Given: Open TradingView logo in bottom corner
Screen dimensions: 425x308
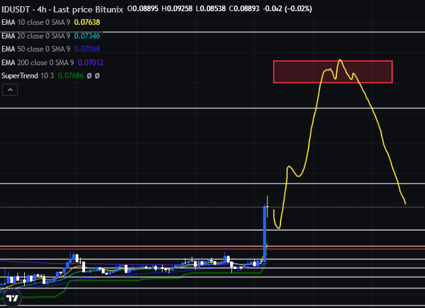Looking at the screenshot, I should (12, 298).
